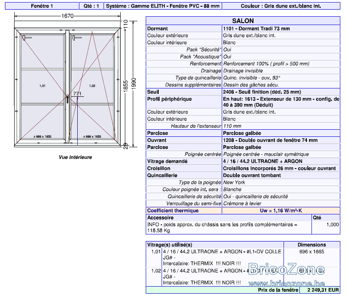
Task: Click the 1990 total height dimension
Action: (x=134, y=84)
